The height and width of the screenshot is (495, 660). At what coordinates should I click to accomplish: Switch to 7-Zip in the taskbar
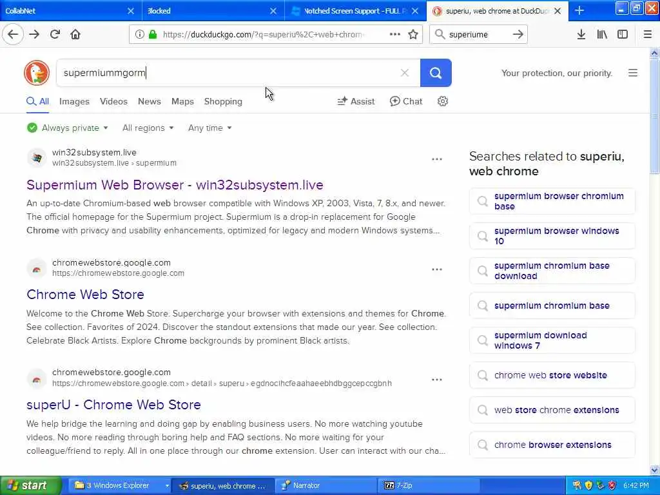[429, 486]
